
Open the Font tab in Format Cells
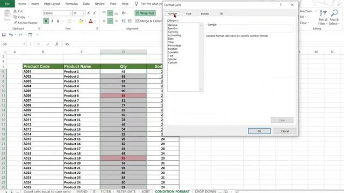point(189,14)
